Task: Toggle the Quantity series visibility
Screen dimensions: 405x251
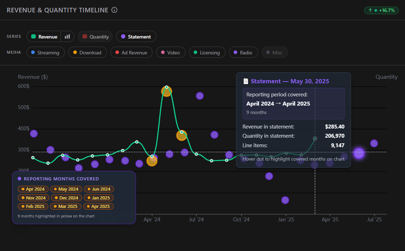Action: coord(95,36)
